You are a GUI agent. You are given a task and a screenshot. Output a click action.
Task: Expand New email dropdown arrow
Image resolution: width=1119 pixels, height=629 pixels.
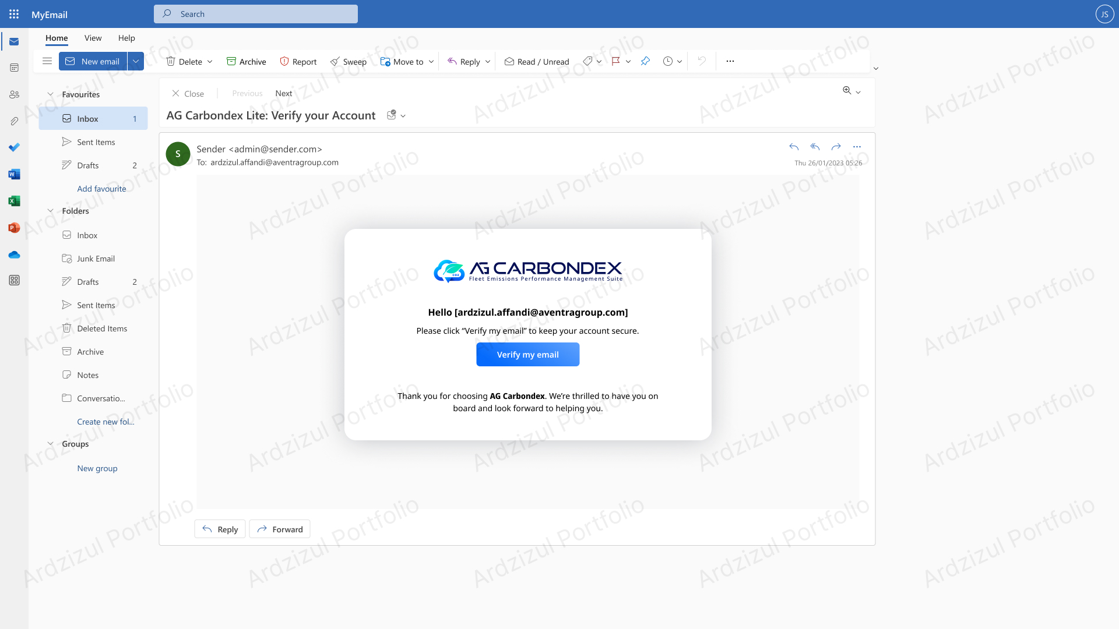pyautogui.click(x=136, y=61)
